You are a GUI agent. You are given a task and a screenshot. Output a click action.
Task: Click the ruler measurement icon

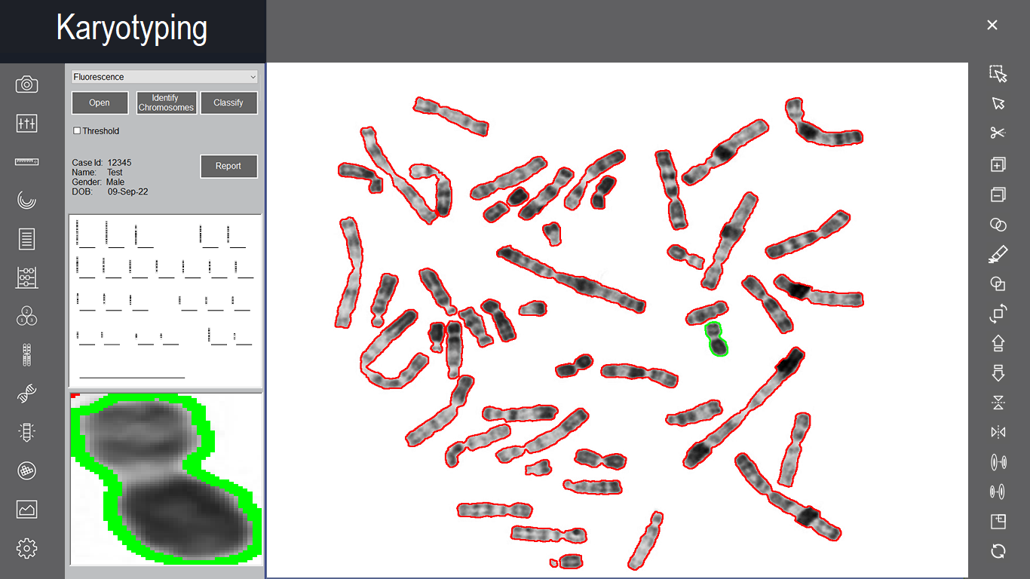pos(26,161)
